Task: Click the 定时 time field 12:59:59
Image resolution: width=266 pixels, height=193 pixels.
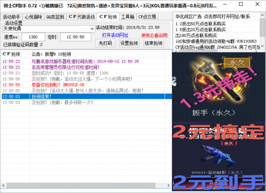Action: 75,37
